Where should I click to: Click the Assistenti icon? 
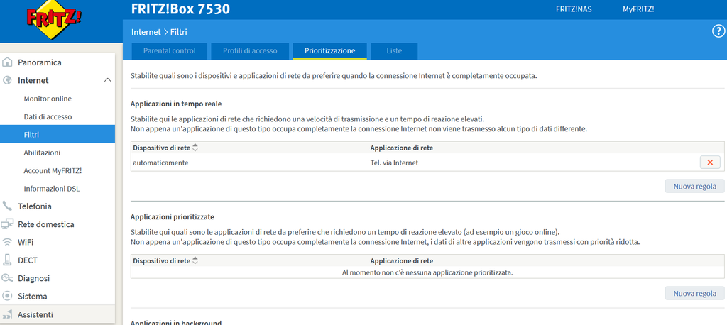pos(7,315)
